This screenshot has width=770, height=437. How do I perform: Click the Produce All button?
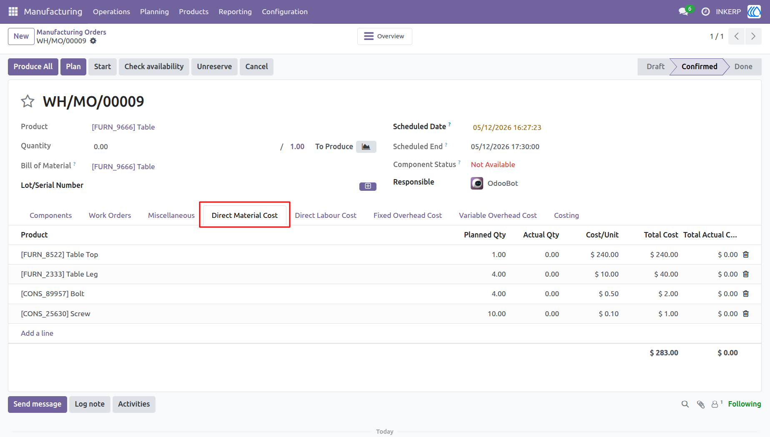click(33, 67)
